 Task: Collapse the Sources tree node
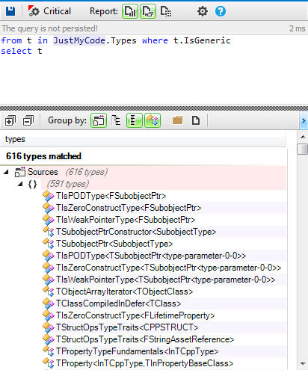click(x=6, y=172)
